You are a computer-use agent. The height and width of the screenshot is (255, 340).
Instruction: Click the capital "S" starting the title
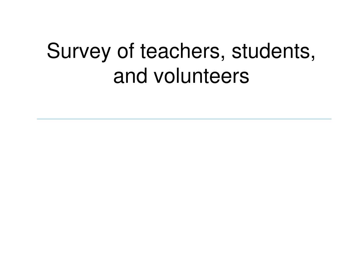tap(53, 51)
